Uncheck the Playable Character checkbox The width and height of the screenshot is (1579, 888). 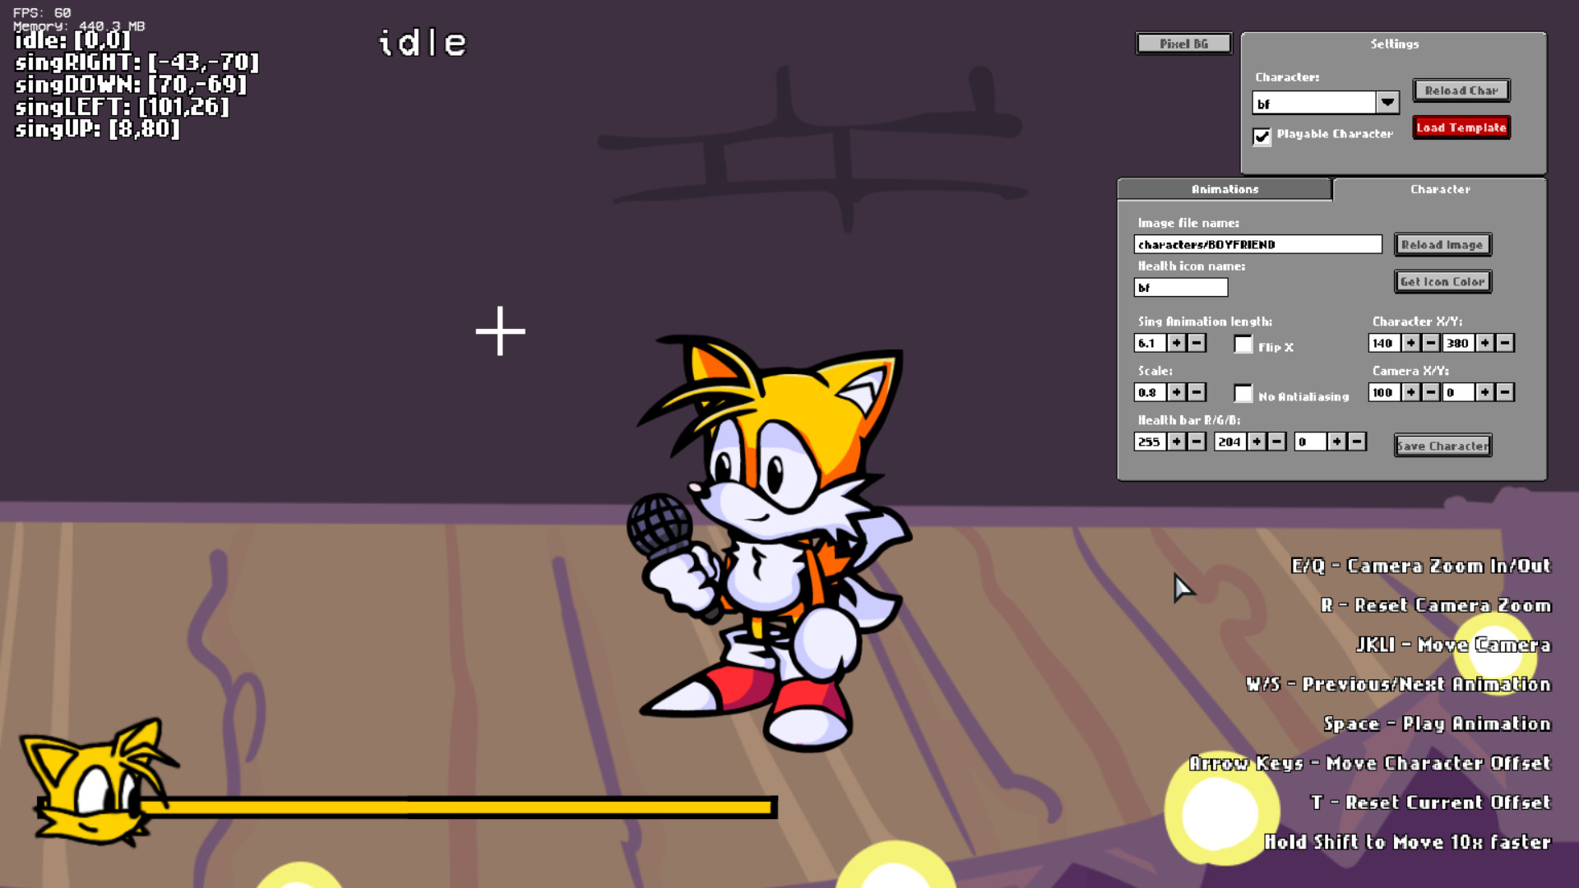[x=1262, y=136]
